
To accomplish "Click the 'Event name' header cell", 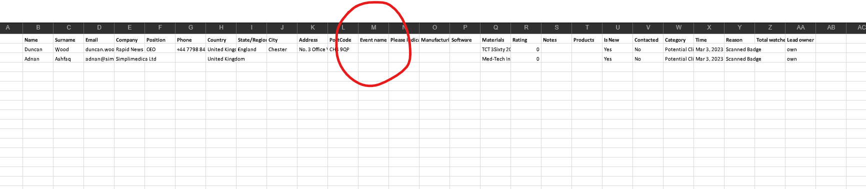I will pyautogui.click(x=373, y=39).
